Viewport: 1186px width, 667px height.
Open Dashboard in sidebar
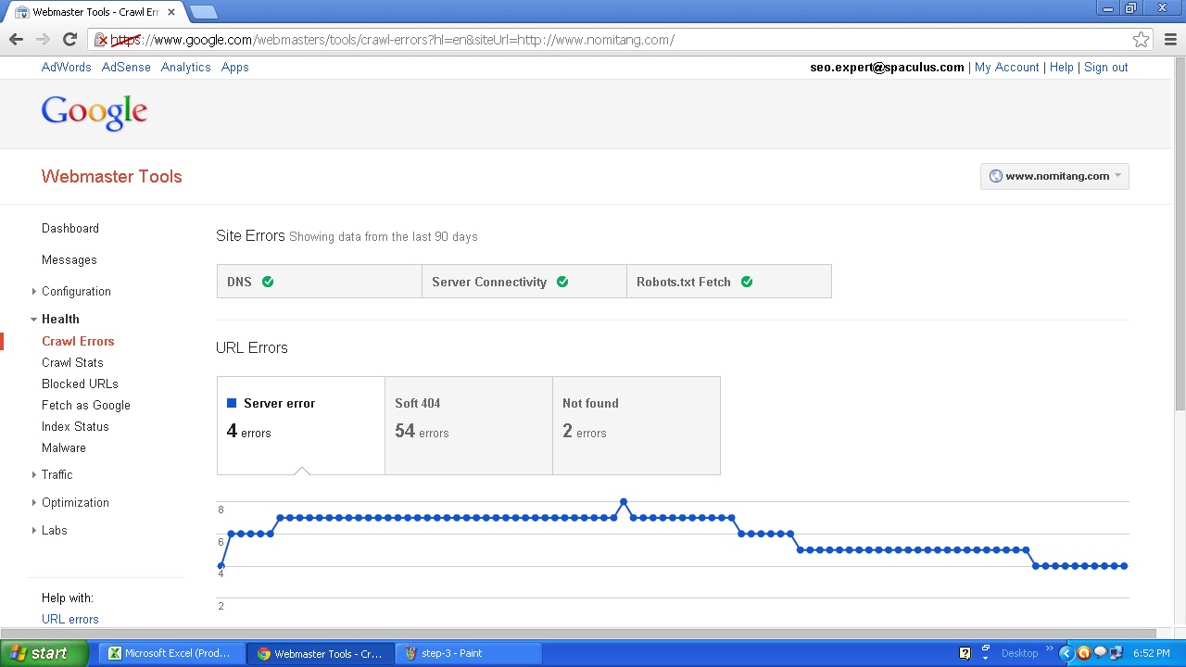coord(70,228)
